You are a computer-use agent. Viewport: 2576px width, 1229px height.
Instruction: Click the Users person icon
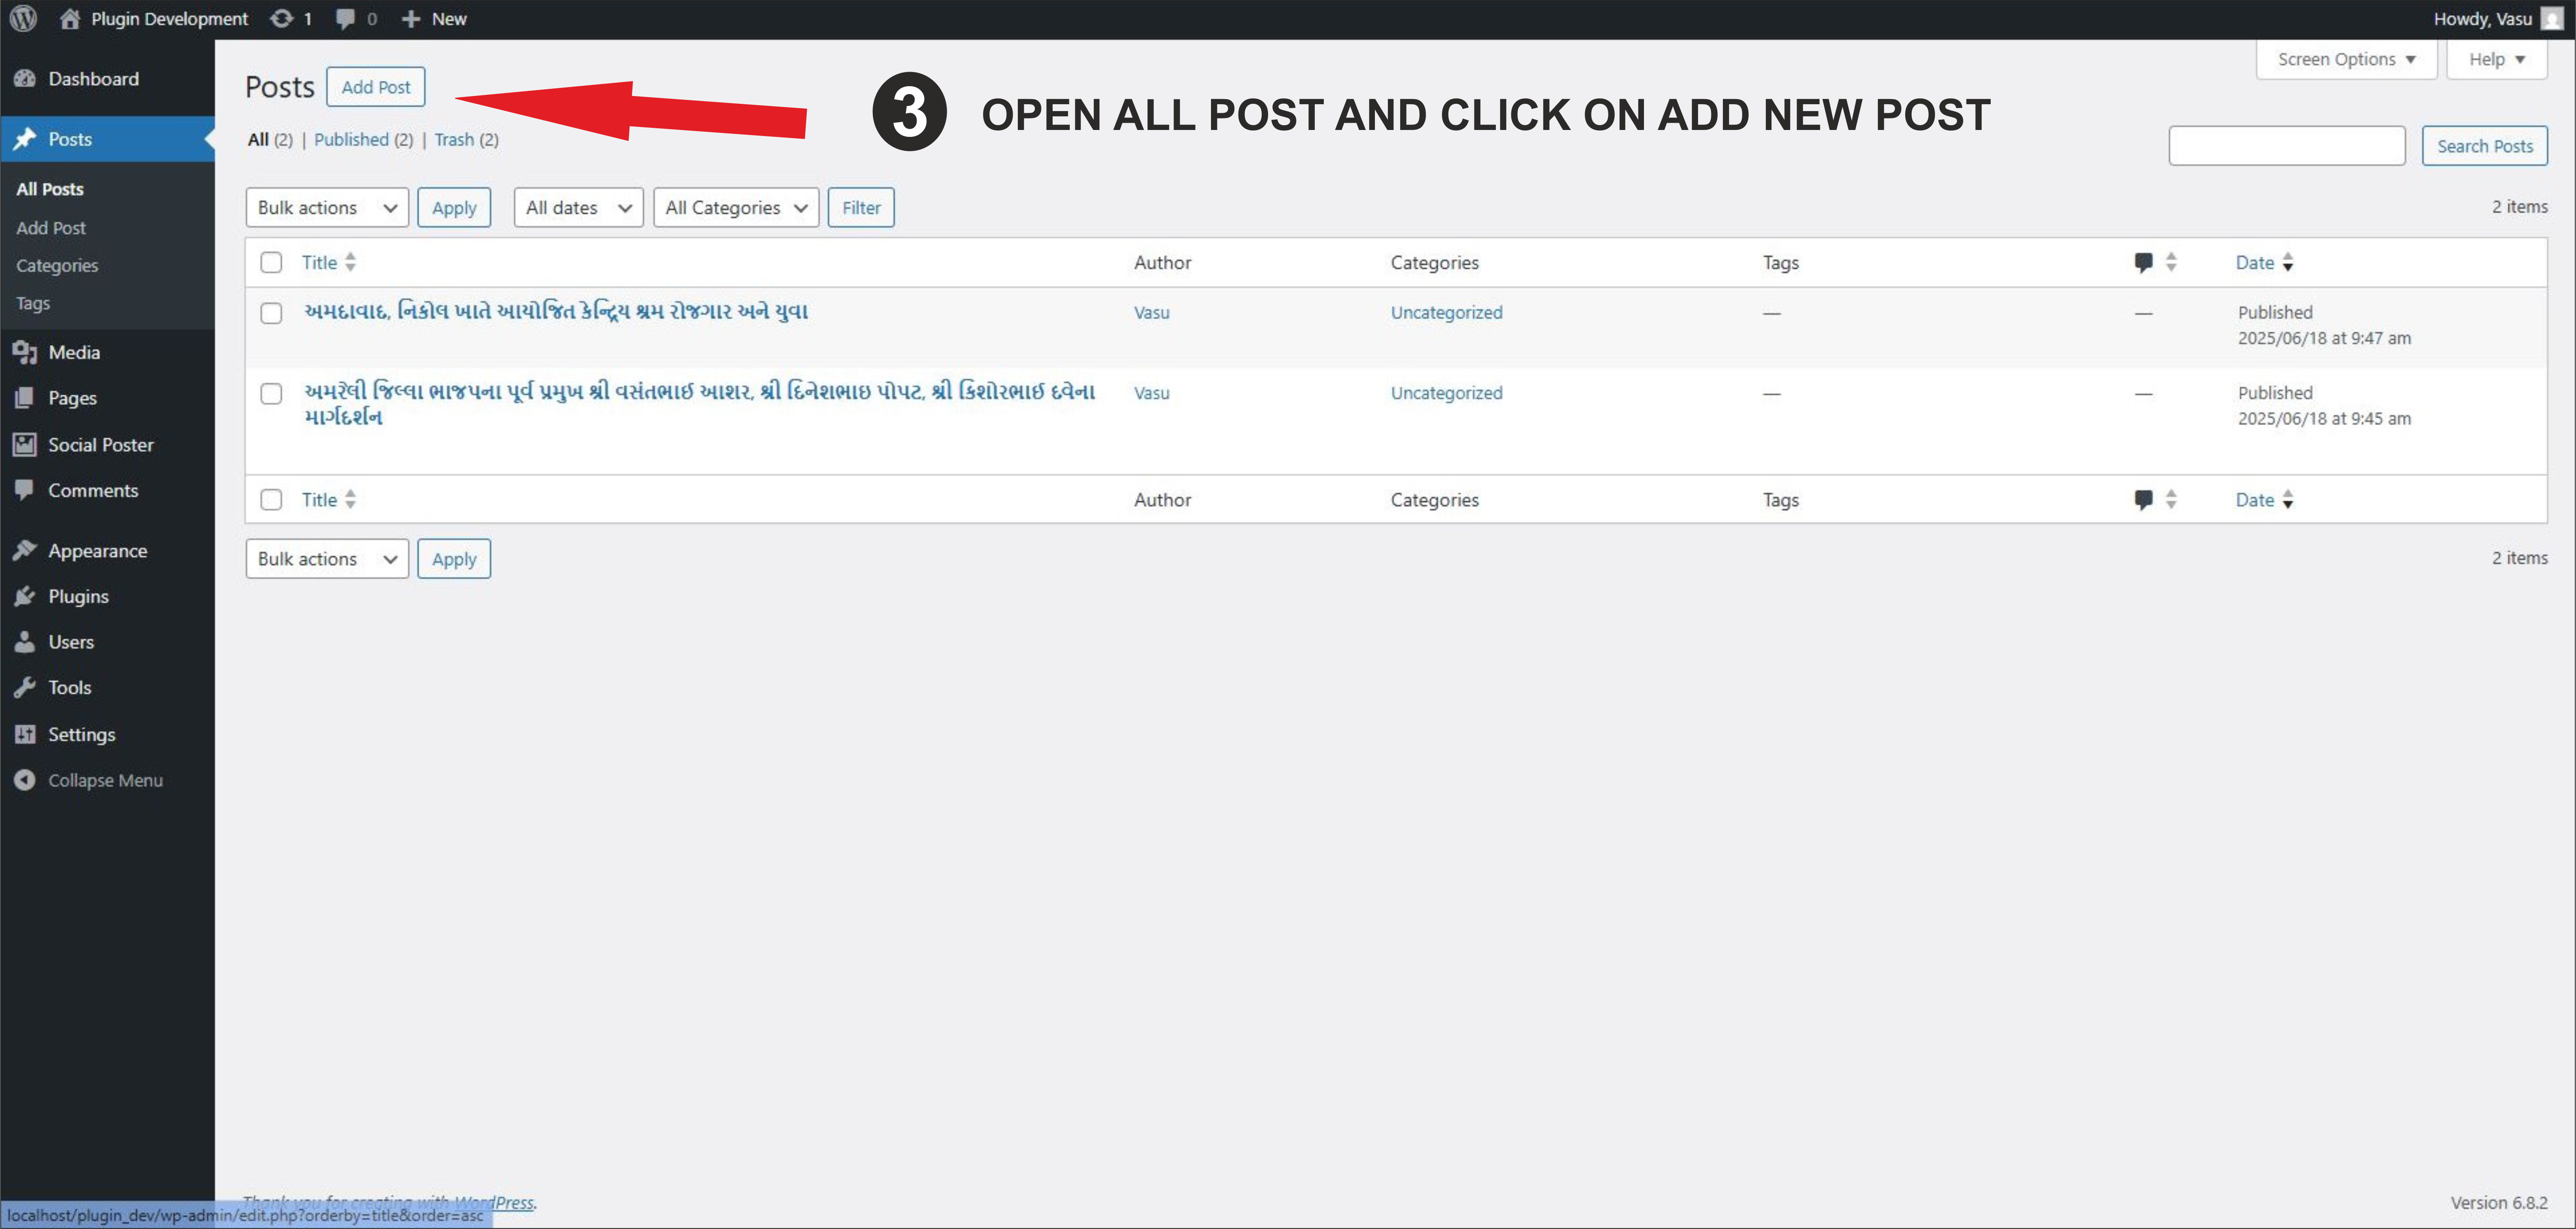click(x=25, y=642)
